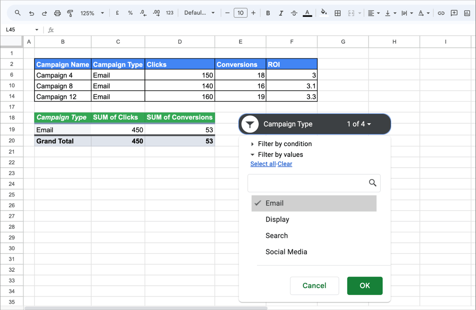The width and height of the screenshot is (476, 310).
Task: Toggle strikethrough formatting
Action: pyautogui.click(x=294, y=13)
